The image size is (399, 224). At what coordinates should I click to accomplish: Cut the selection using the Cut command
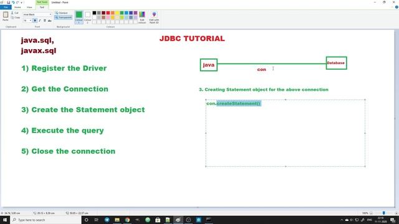tap(15, 12)
